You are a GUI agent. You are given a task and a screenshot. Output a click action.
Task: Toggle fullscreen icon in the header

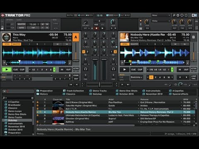click(186, 15)
